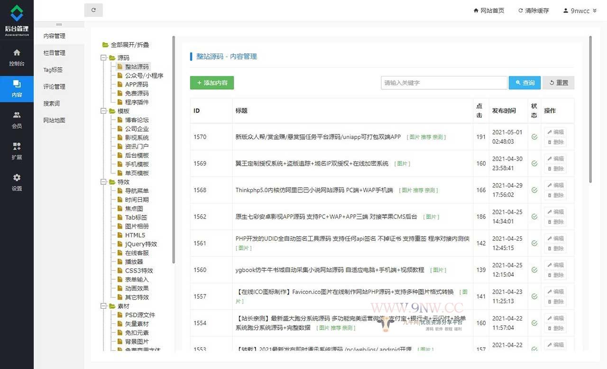Screen dimensions: 607x369
Task: Click 删除 for row ID 1557
Action: click(555, 302)
